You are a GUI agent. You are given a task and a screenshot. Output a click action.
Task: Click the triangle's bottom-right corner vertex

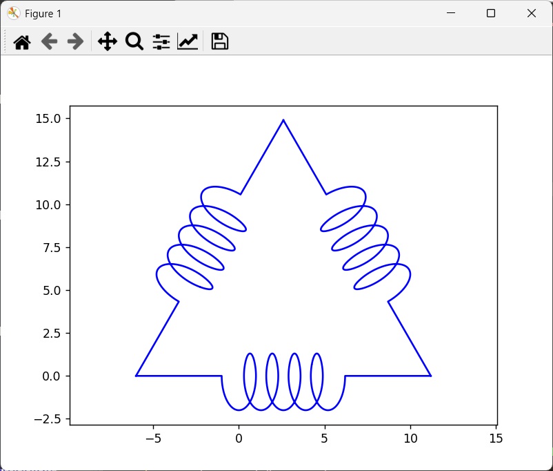coord(431,376)
